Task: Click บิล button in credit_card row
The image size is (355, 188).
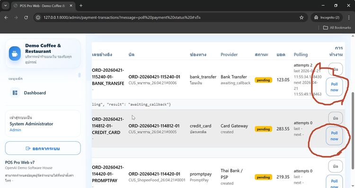Action: [x=335, y=118]
